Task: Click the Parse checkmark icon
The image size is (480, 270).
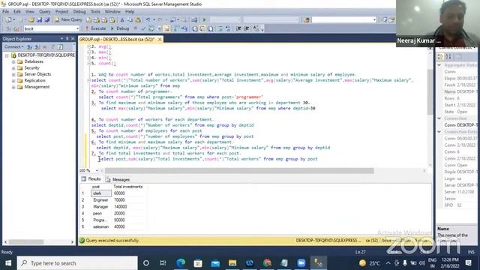Action: tap(143, 28)
